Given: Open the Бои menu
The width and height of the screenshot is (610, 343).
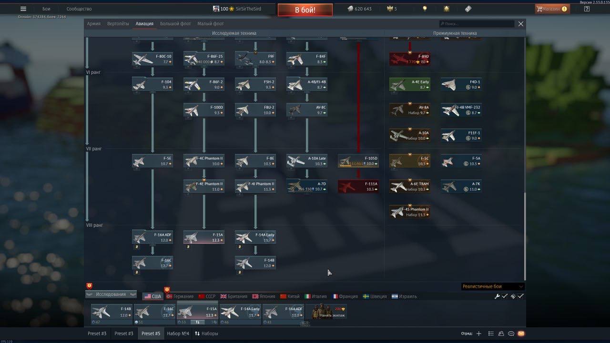Looking at the screenshot, I should click(x=46, y=9).
